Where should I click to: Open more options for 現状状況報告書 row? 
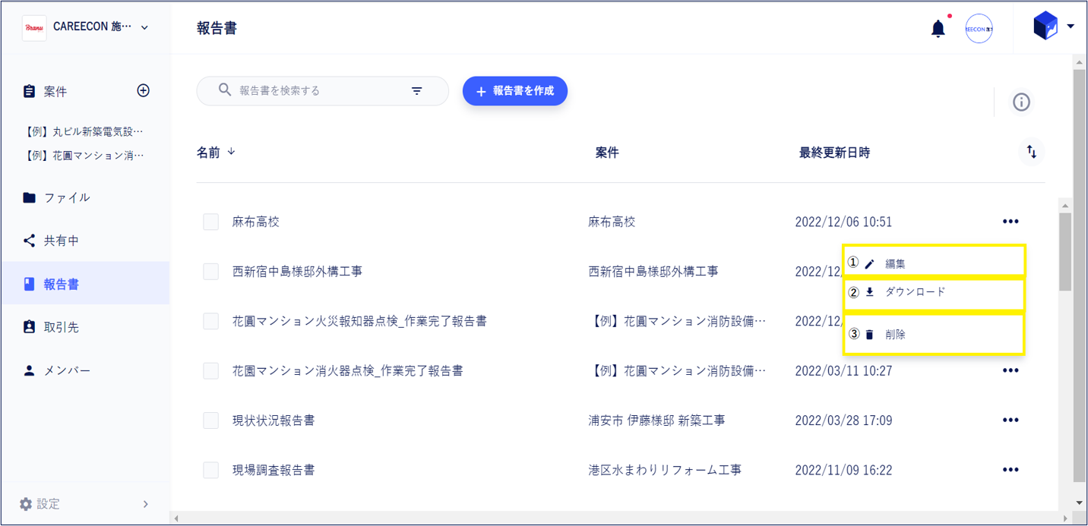1010,420
